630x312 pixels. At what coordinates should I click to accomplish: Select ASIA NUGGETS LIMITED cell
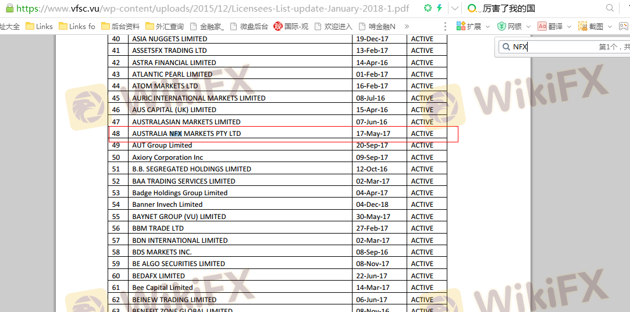(x=240, y=39)
